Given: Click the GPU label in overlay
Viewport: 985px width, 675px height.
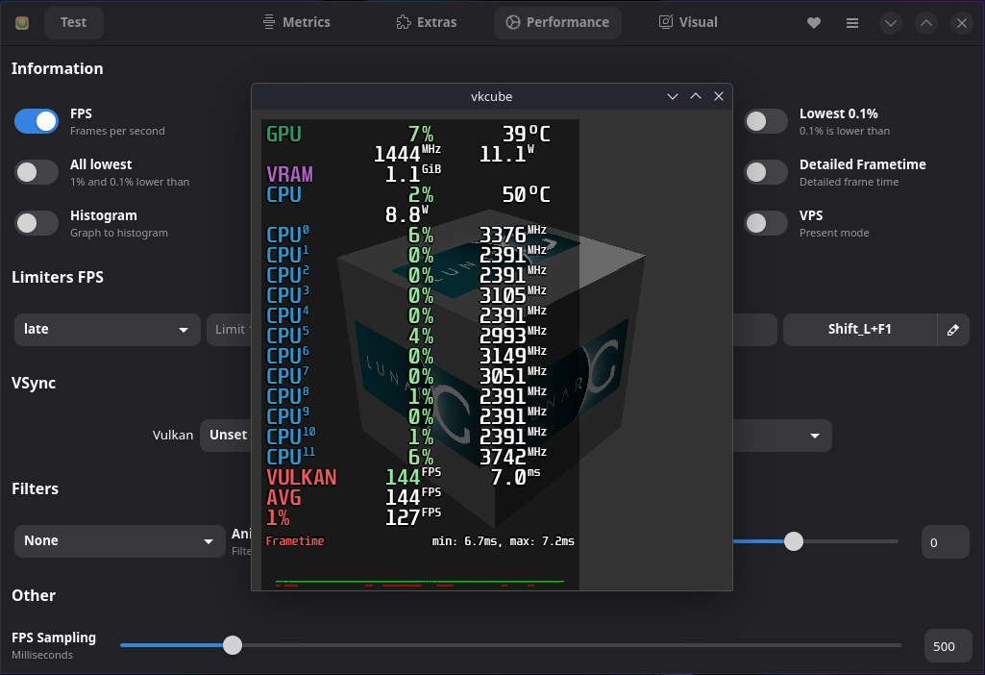Looking at the screenshot, I should click(x=283, y=134).
